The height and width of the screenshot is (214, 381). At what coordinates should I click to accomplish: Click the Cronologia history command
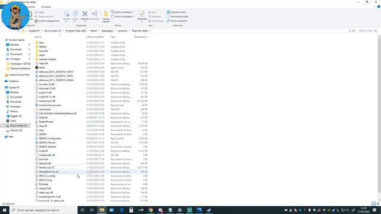click(x=156, y=21)
